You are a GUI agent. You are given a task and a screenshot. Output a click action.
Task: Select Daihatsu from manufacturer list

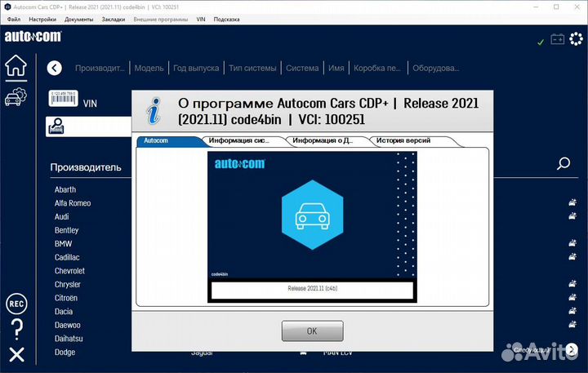click(x=69, y=338)
